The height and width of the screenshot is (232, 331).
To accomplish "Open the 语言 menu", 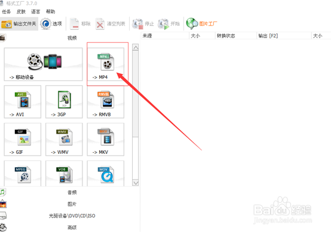I will coord(35,11).
